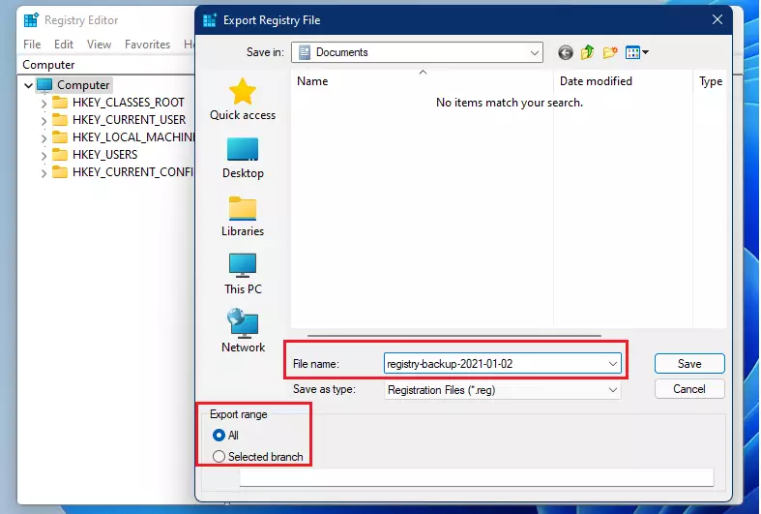Click the Save button
The image size is (761, 514).
point(689,364)
